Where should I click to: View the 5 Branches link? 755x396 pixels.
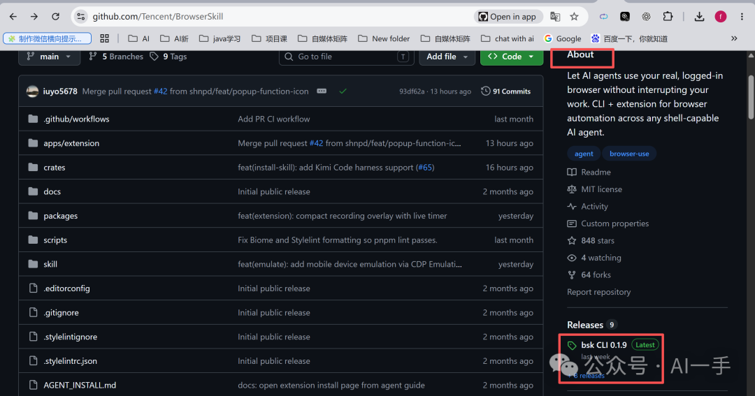coord(116,57)
